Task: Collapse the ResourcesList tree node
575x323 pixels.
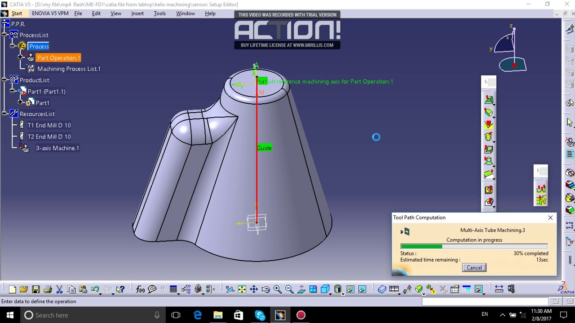Action: click(x=4, y=113)
